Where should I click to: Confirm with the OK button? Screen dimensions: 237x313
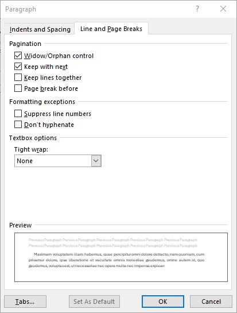(x=163, y=302)
